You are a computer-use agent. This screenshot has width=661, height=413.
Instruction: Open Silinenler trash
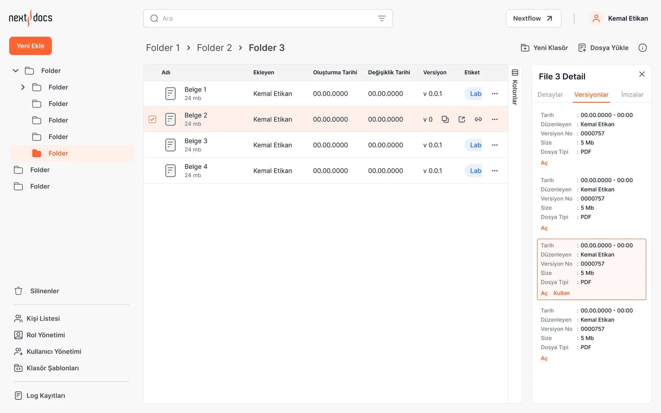click(x=37, y=291)
